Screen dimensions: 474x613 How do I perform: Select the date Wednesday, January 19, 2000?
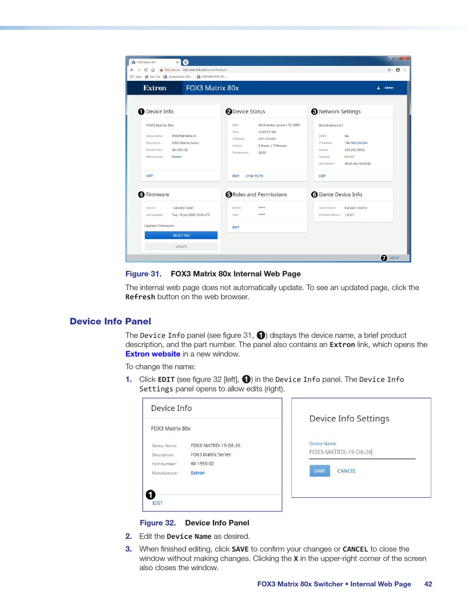[279, 125]
